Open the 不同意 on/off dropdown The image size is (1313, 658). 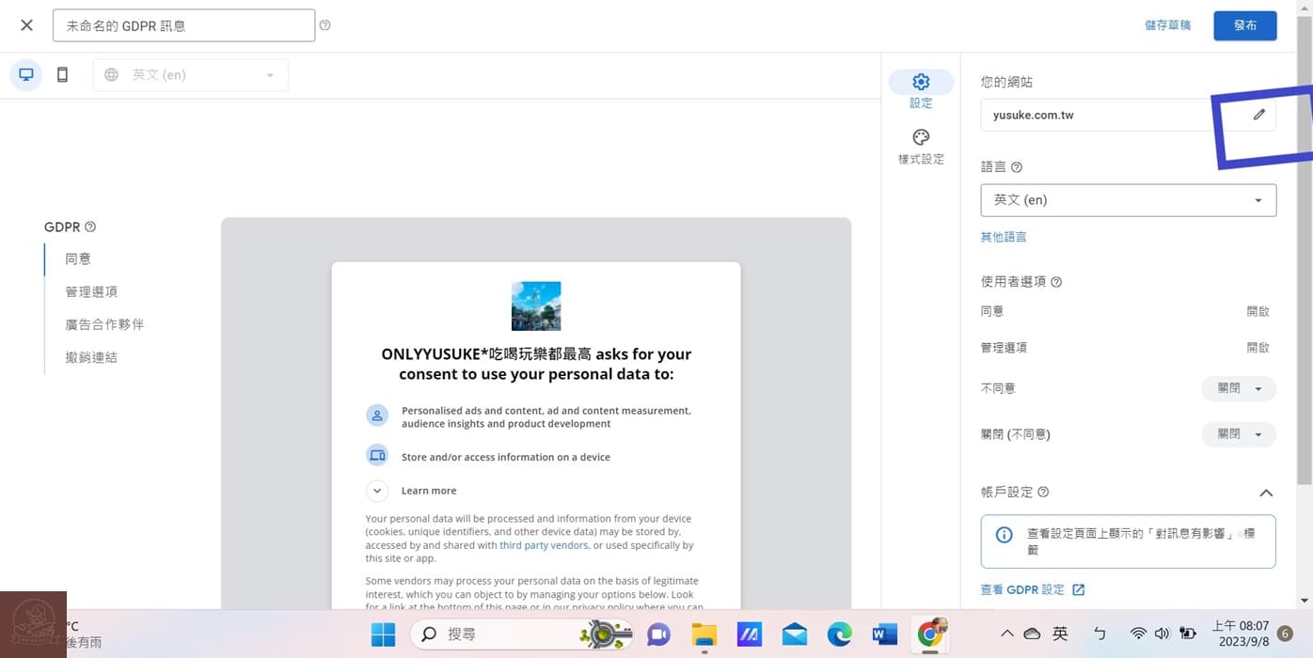(1239, 388)
